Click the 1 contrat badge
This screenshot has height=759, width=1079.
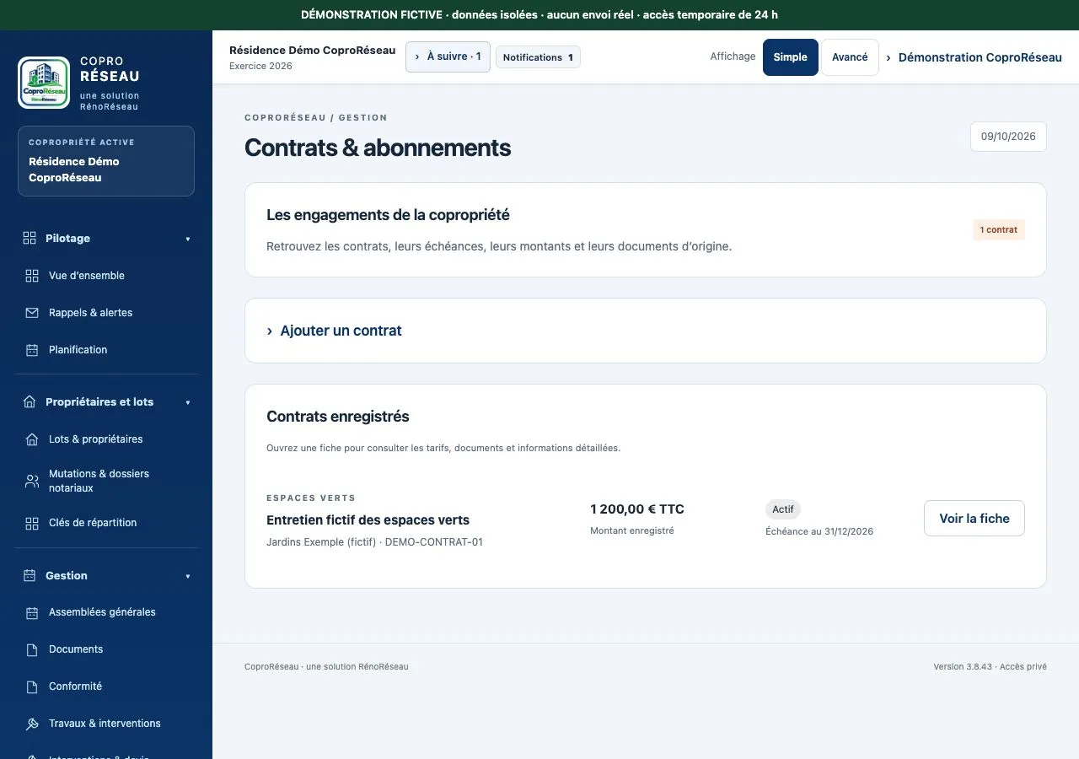pyautogui.click(x=998, y=229)
